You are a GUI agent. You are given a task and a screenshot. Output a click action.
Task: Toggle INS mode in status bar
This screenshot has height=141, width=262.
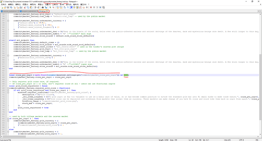point(257,140)
